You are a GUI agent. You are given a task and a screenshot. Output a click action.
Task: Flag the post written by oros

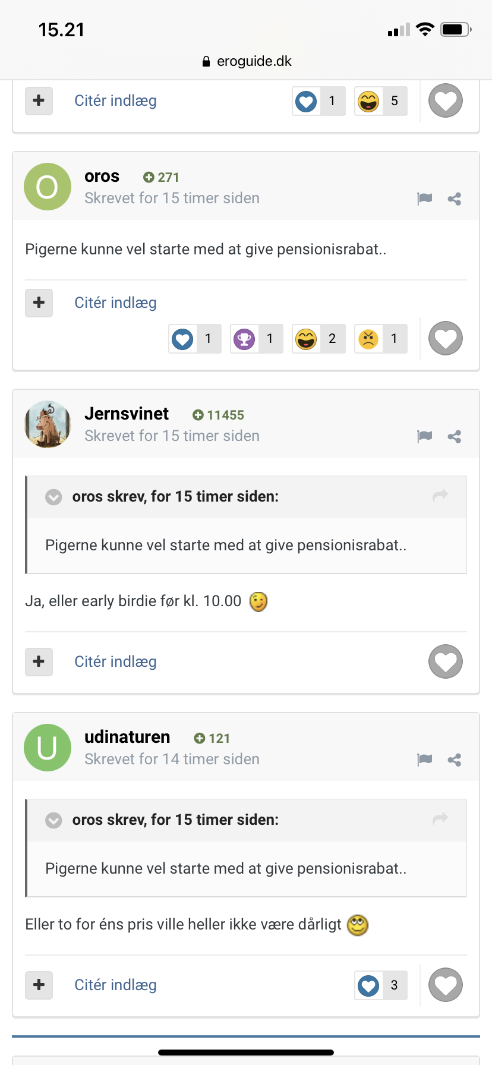(424, 198)
